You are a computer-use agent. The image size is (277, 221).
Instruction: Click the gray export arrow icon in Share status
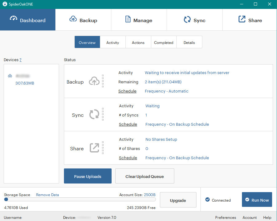[94, 148]
